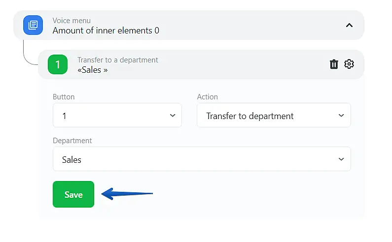
Task: Click the Department dropdown chevron arrow
Action: click(341, 159)
